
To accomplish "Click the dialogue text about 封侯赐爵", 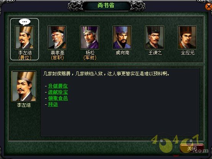I will (x=106, y=74).
